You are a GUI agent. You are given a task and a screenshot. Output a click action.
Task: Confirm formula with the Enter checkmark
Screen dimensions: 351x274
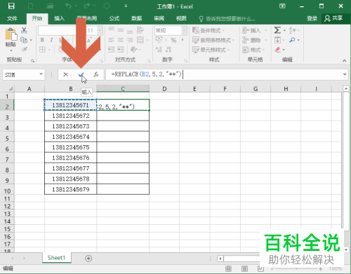pyautogui.click(x=81, y=74)
